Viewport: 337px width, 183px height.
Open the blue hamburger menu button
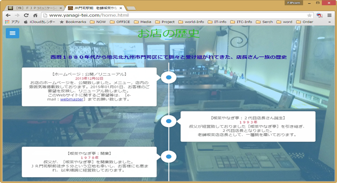point(12,33)
